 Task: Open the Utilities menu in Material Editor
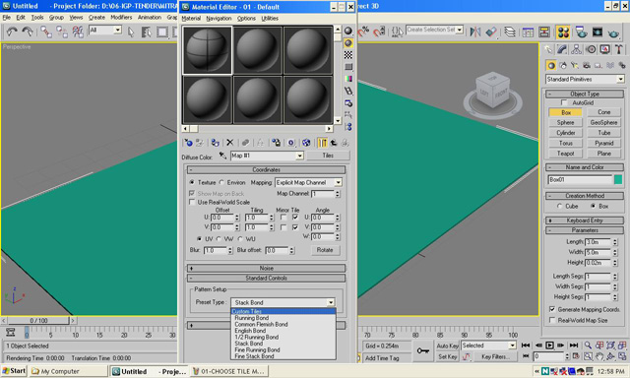(x=270, y=19)
